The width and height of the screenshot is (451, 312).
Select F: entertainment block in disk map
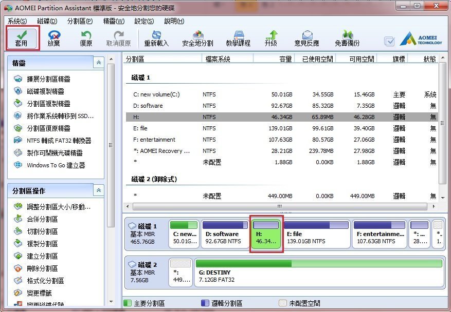380,233
